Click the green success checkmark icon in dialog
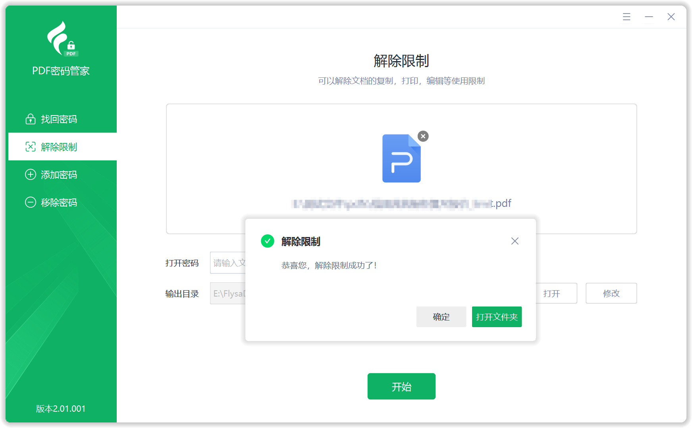The height and width of the screenshot is (428, 692). click(x=268, y=241)
